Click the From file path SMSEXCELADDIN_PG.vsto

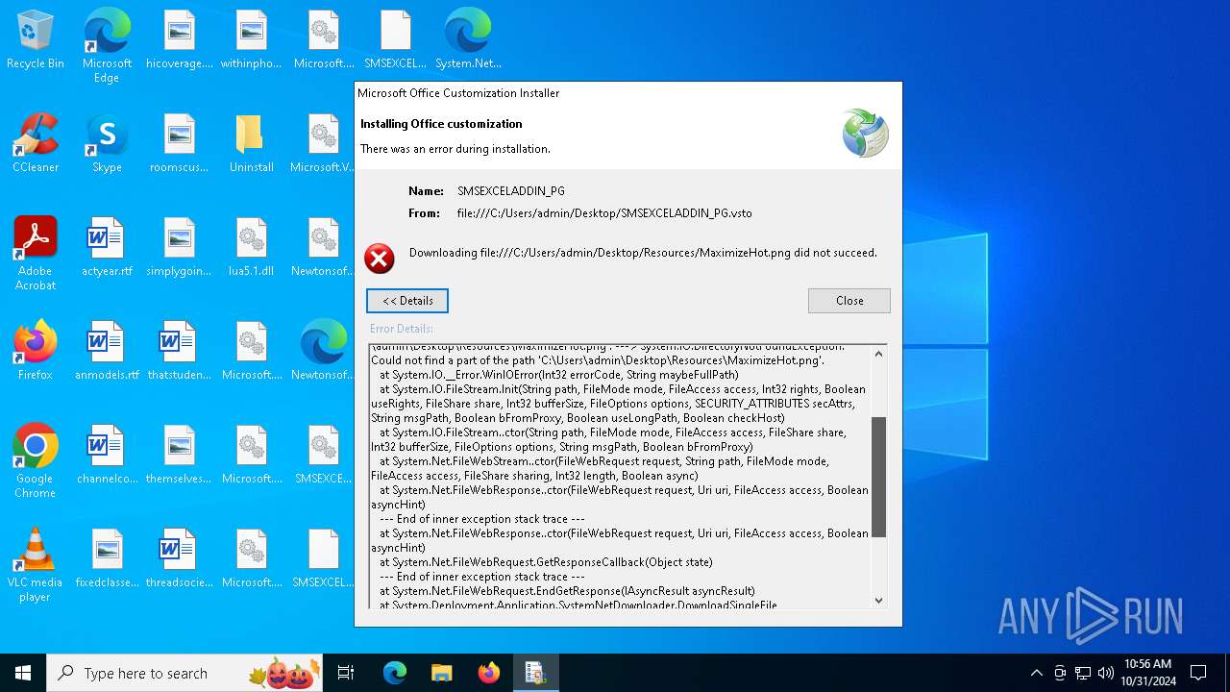pyautogui.click(x=604, y=213)
